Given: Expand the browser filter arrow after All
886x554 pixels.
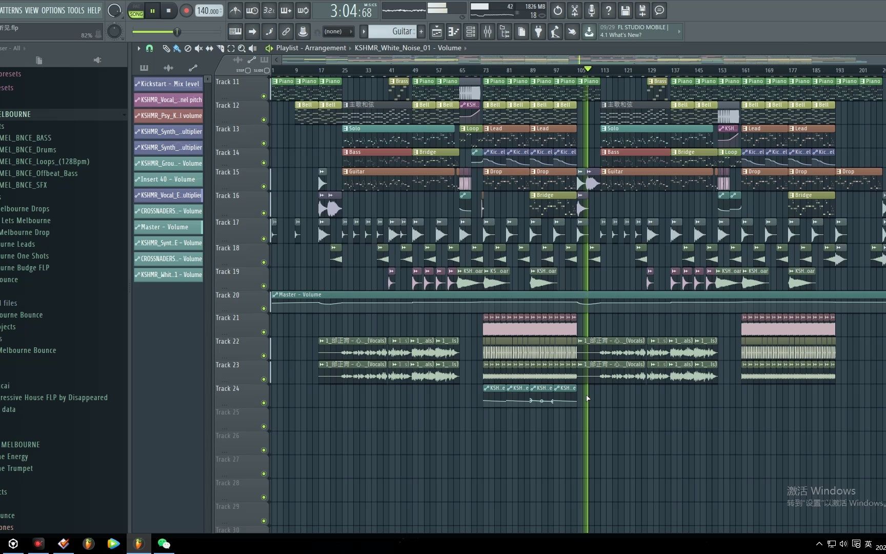Looking at the screenshot, I should click(24, 48).
